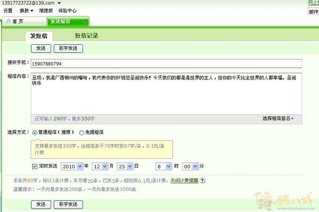The width and height of the screenshot is (319, 212).
Task: Select 普通短信（推荐）radio option
Action: click(x=35, y=133)
